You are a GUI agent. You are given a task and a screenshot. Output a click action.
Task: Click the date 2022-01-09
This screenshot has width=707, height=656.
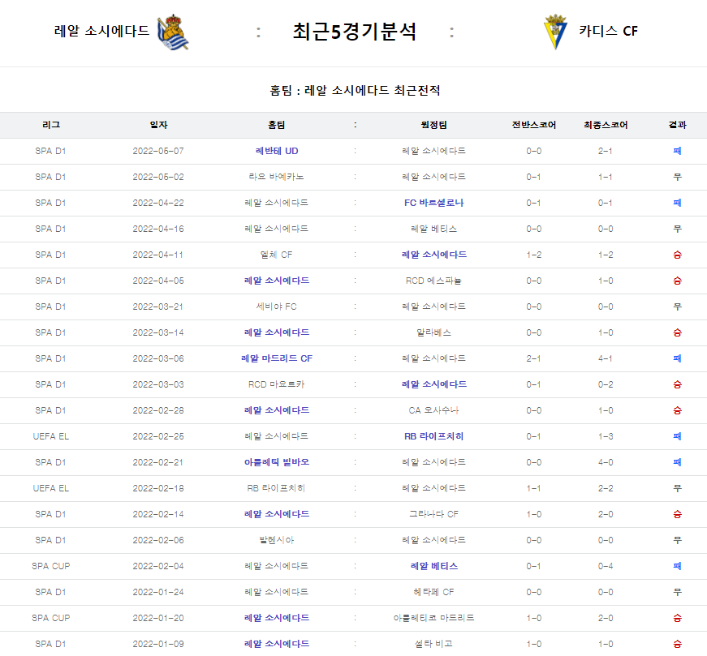pyautogui.click(x=158, y=644)
